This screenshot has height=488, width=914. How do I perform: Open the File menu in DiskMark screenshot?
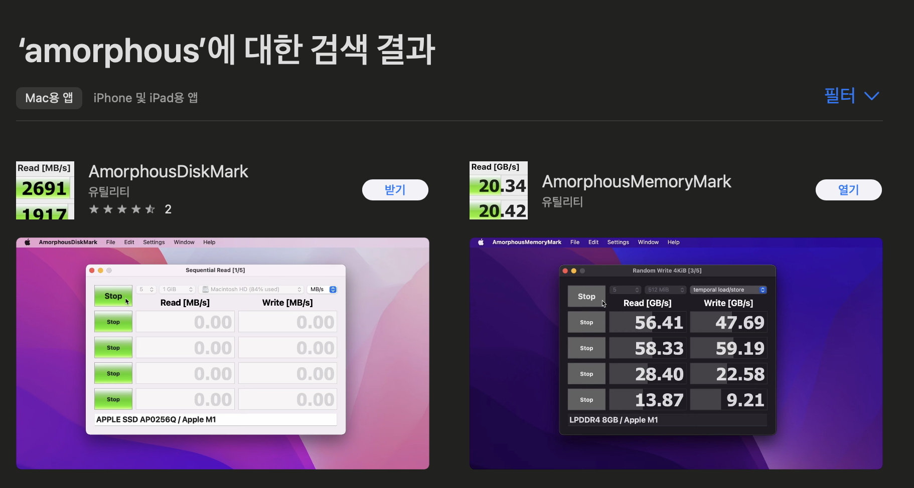click(x=110, y=242)
